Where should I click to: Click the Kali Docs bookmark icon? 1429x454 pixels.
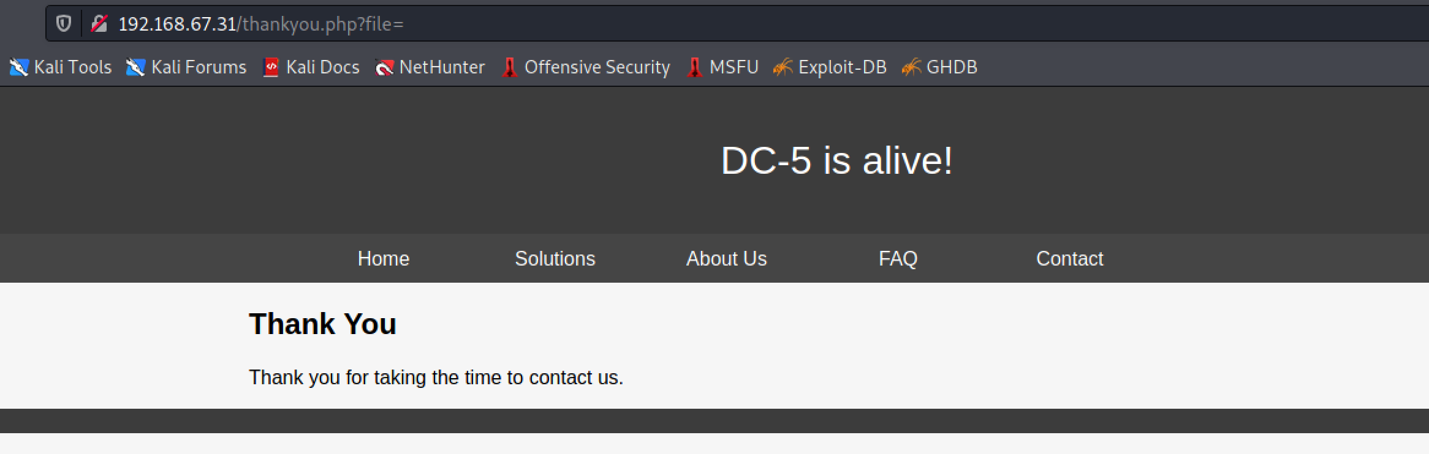[x=271, y=67]
